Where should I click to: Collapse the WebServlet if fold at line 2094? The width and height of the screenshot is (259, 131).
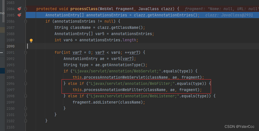click(x=26, y=71)
